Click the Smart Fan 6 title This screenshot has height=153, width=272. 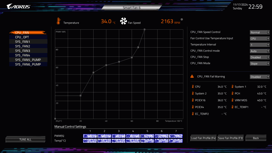pyautogui.click(x=132, y=8)
